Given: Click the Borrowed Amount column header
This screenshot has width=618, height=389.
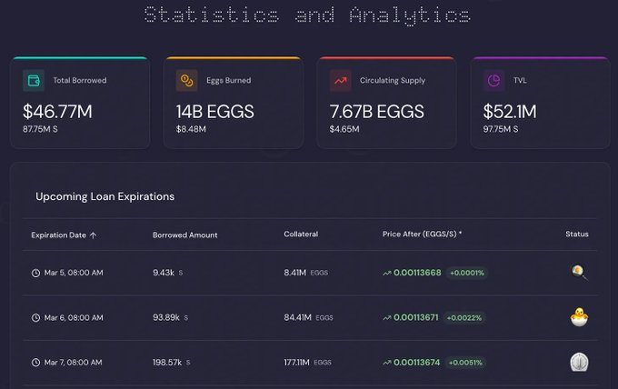Looking at the screenshot, I should coord(184,234).
